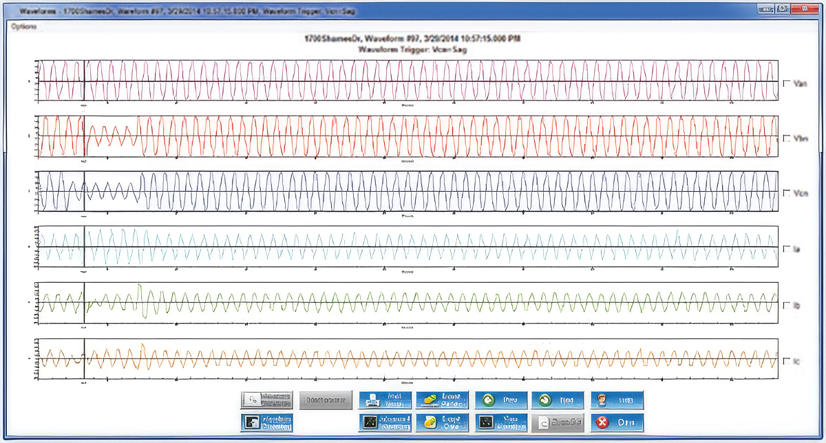Click the advanced options graph icon button
This screenshot has height=443, width=826.
[x=386, y=422]
